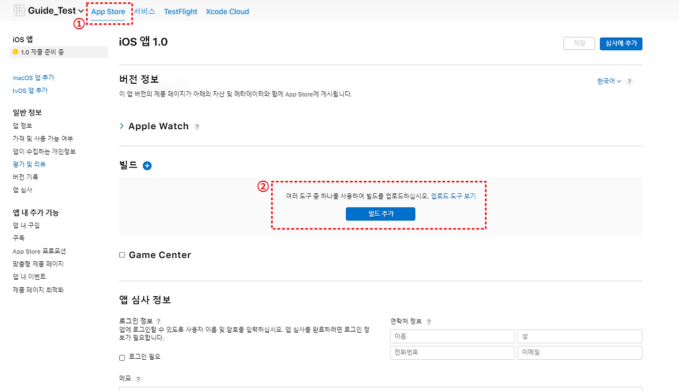Click tvOS 앱 추가 link
This screenshot has width=679, height=391.
click(30, 91)
